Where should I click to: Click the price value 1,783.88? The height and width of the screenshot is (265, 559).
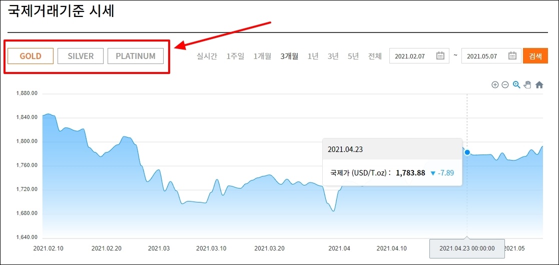[411, 172]
